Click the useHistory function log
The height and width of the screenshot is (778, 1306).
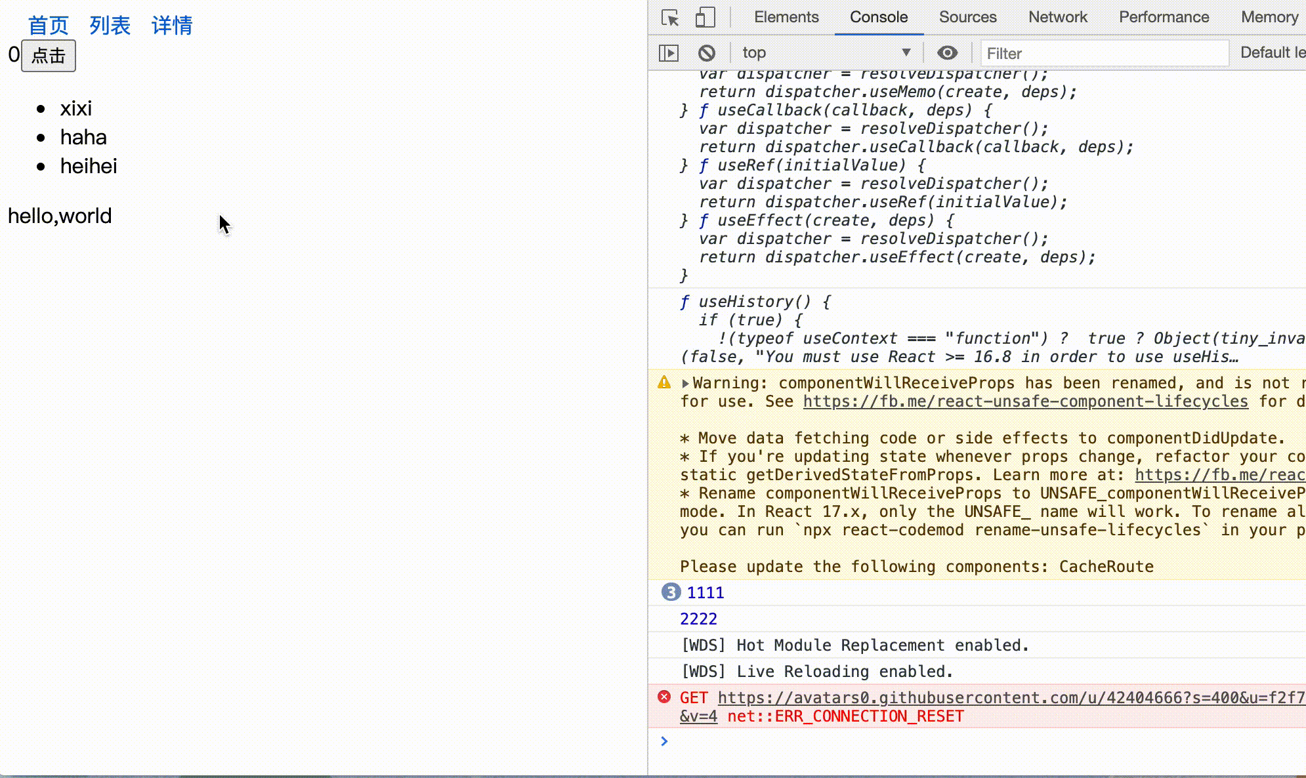pos(978,329)
